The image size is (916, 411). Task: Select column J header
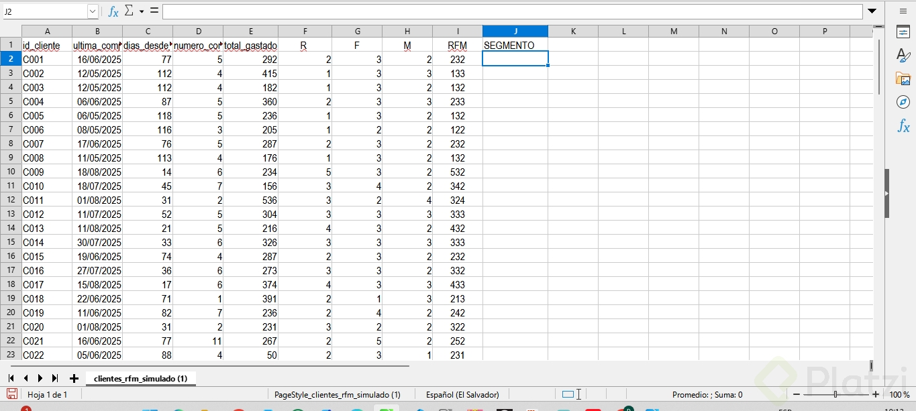pos(515,31)
